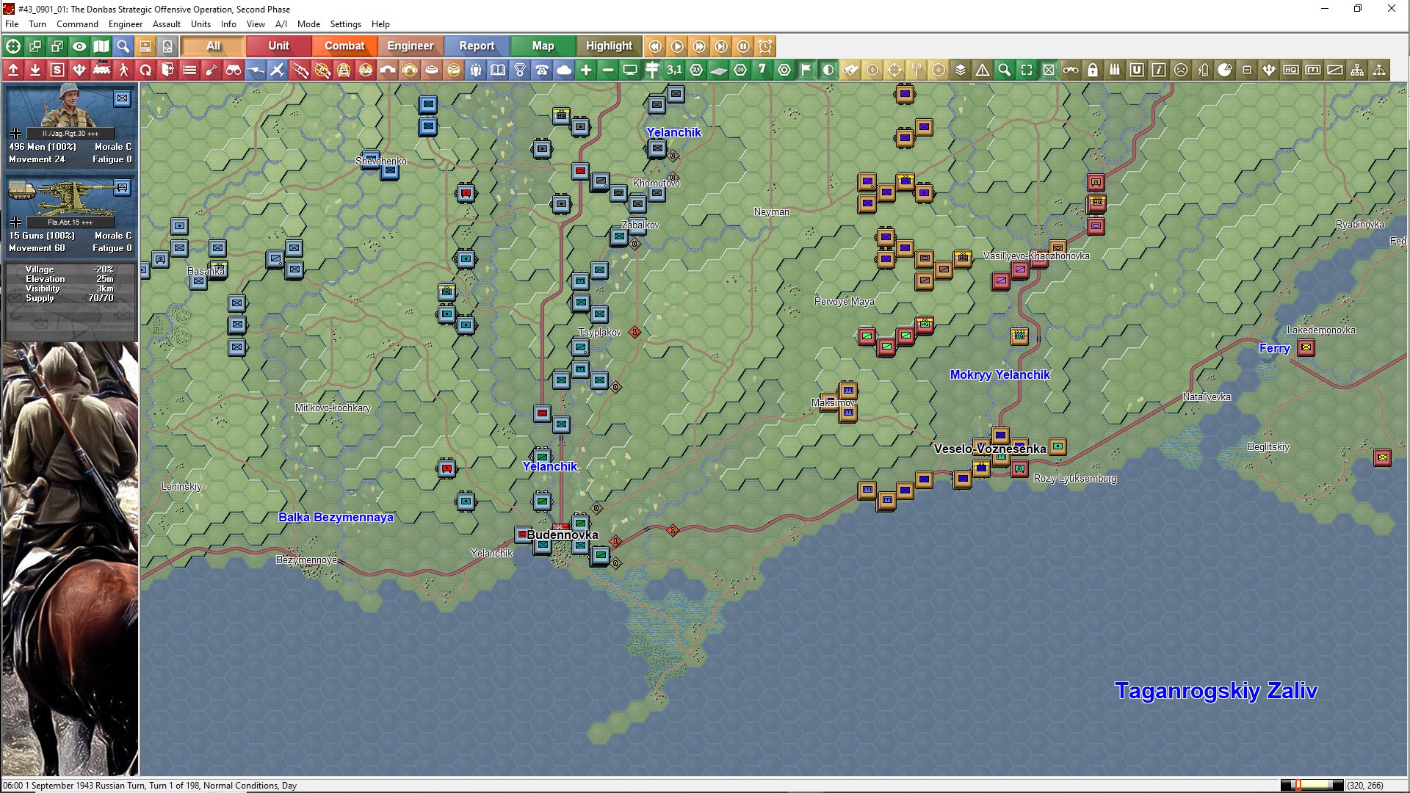
Task: Toggle the half-circle contrast icon
Action: [828, 70]
